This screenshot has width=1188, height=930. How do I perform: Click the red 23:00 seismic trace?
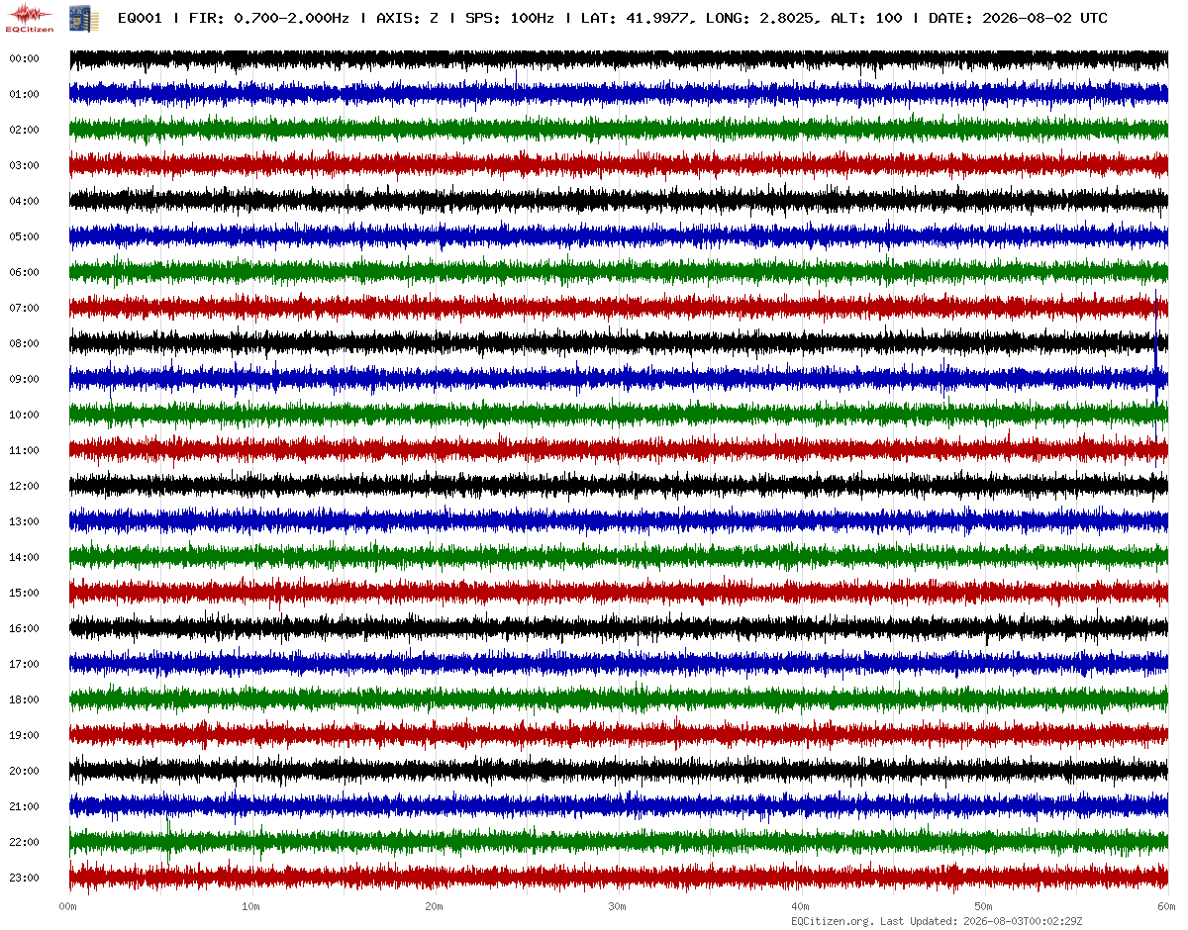click(619, 878)
